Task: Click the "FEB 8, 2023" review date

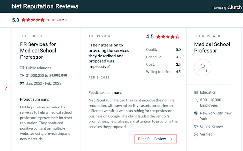Action: 99,77
